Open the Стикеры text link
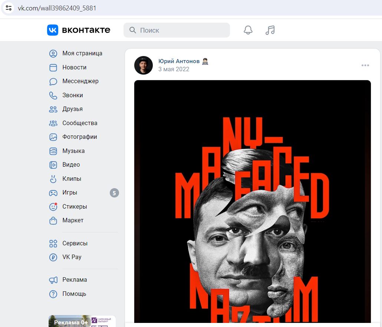 (x=75, y=206)
